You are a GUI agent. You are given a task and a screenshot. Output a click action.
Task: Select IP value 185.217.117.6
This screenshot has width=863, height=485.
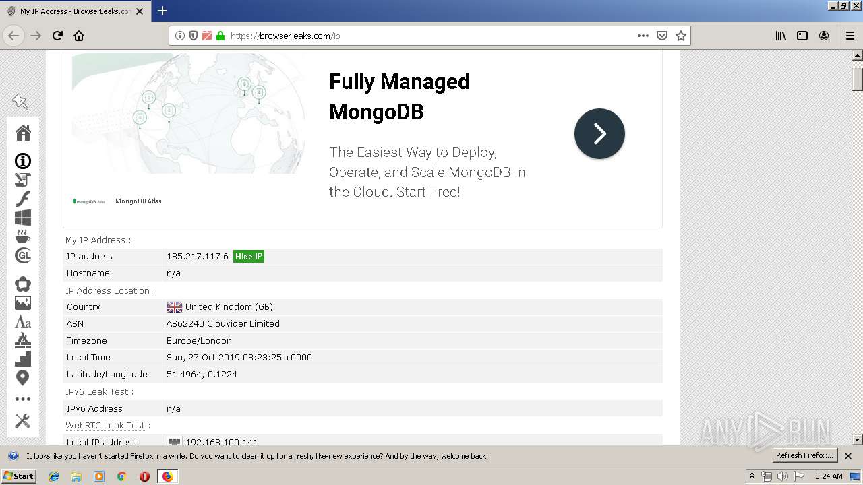198,257
